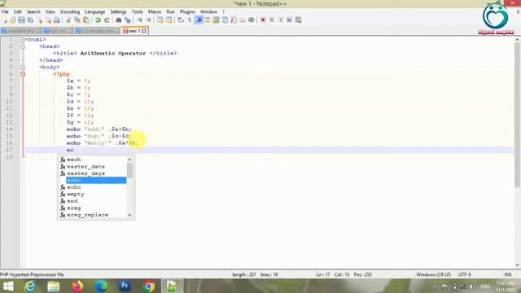Open the Language menu

coord(94,11)
